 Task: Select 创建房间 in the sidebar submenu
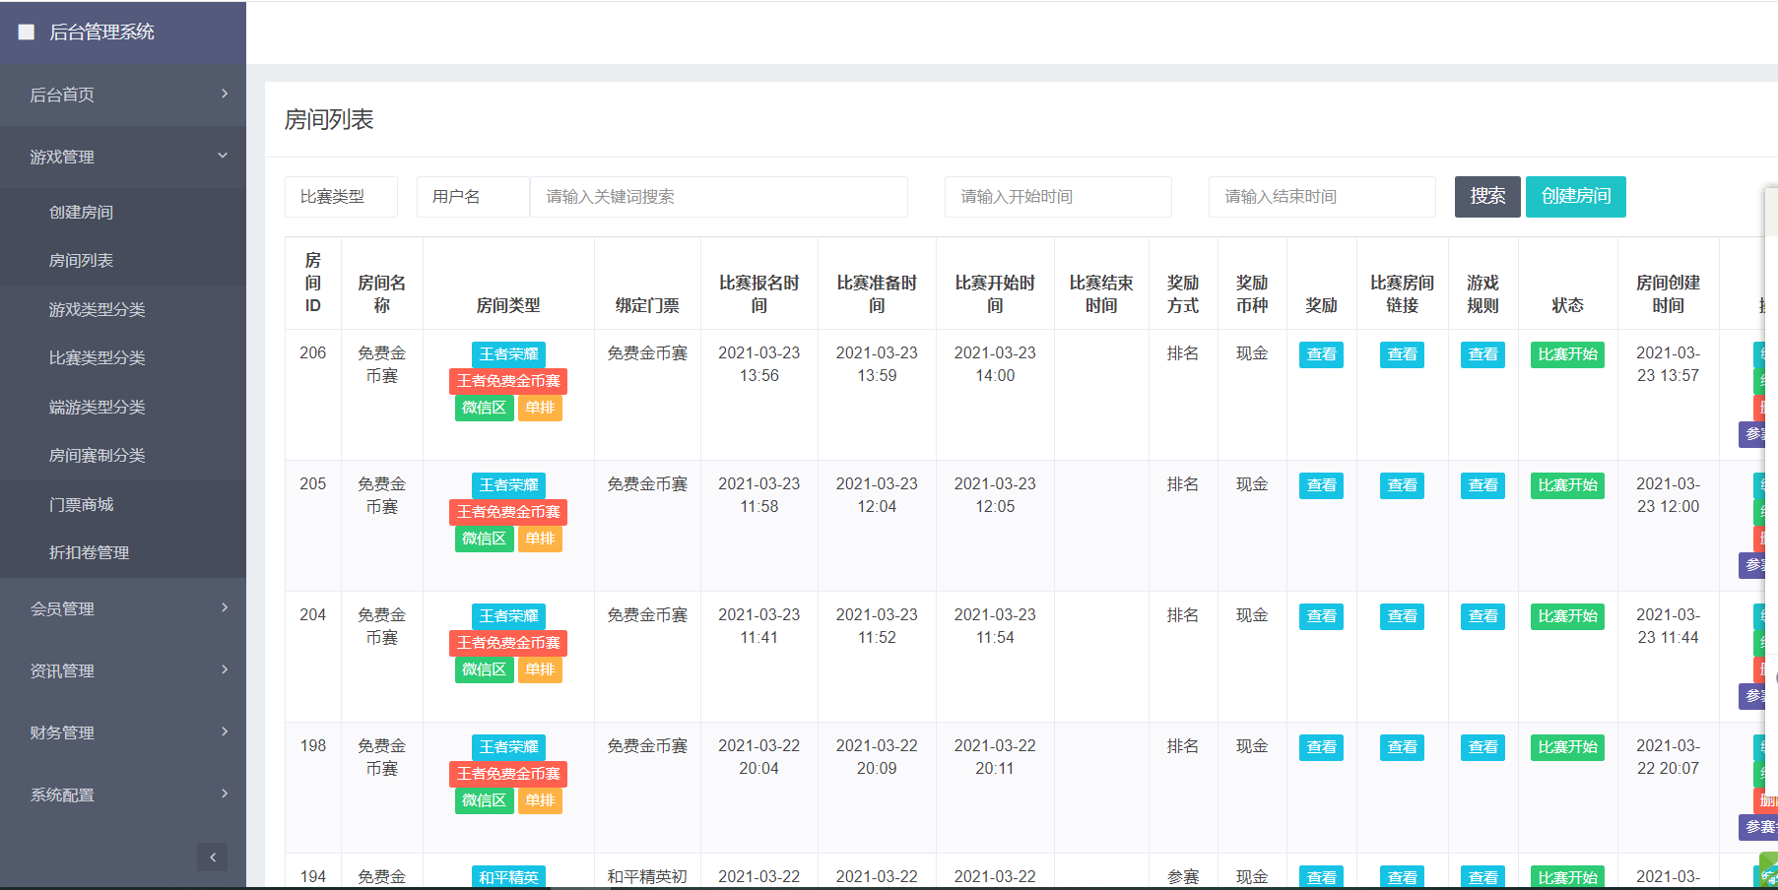(x=82, y=212)
